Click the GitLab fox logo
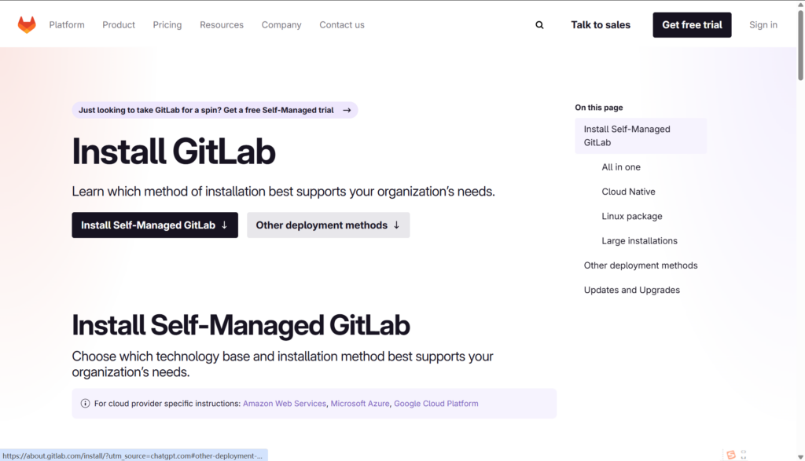 coord(27,25)
